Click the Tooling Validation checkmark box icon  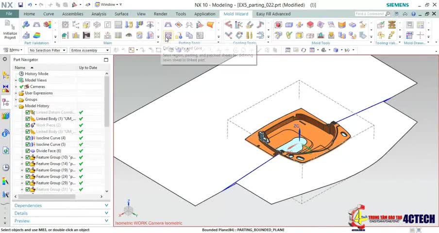(381, 25)
